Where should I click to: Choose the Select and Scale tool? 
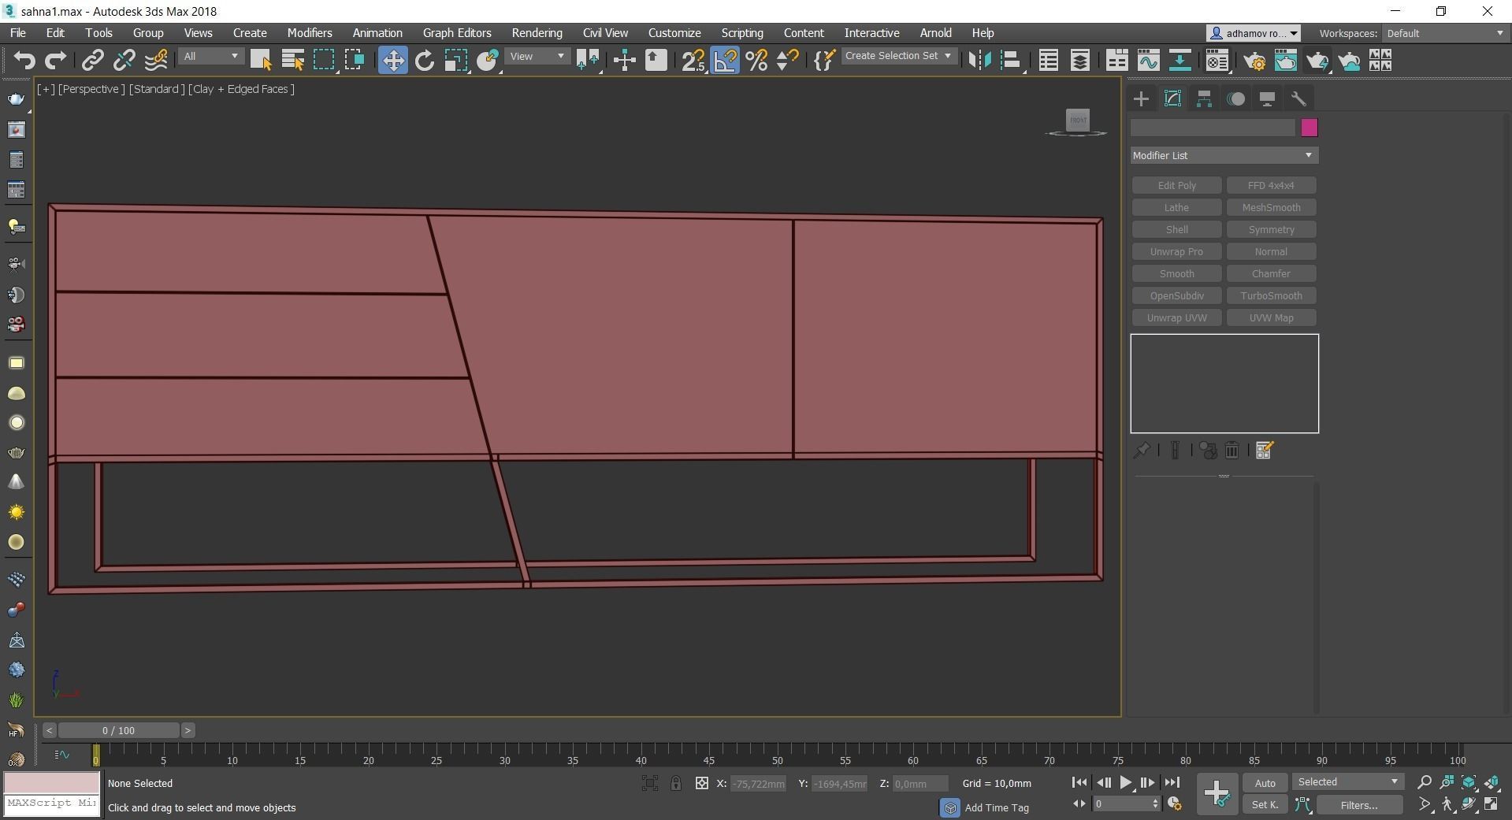point(455,61)
